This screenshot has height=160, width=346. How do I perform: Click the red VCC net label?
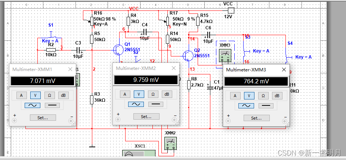tap(134, 9)
